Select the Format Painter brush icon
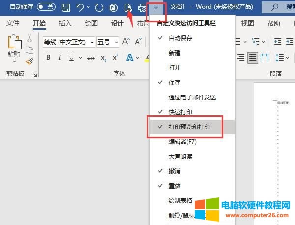Image resolution: width=295 pixels, height=225 pixels. tap(29, 61)
